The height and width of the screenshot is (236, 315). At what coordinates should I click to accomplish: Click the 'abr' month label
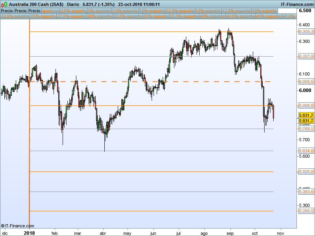tap(103, 233)
